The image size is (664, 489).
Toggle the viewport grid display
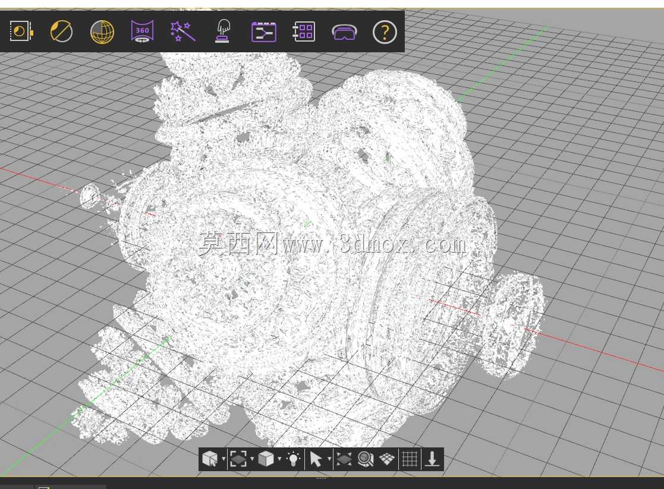[x=410, y=459]
